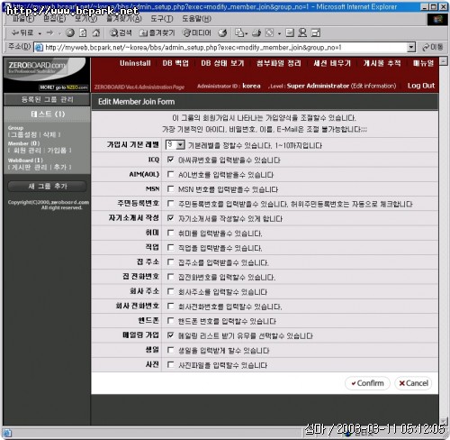This screenshot has width=450, height=440.
Task: Open the 도구(T) menu
Action: [162, 19]
